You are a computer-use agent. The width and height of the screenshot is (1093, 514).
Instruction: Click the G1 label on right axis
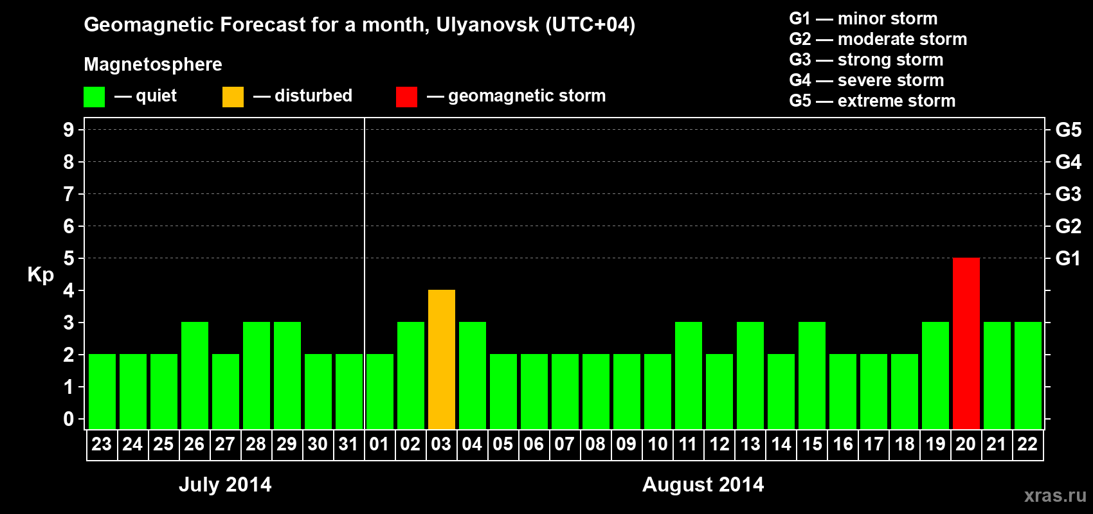(1069, 258)
